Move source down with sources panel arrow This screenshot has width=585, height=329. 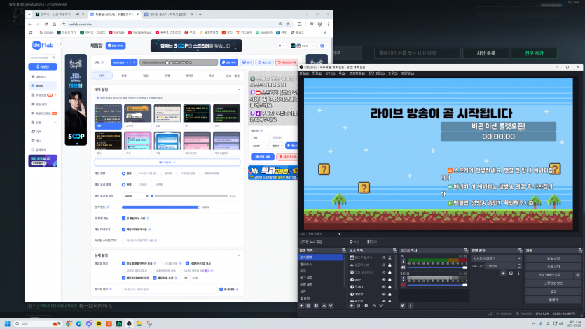[x=380, y=305]
